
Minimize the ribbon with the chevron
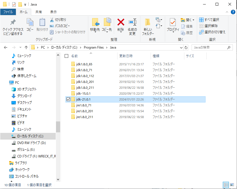(227, 12)
